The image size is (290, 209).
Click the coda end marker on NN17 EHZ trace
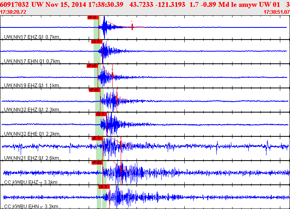point(132,27)
